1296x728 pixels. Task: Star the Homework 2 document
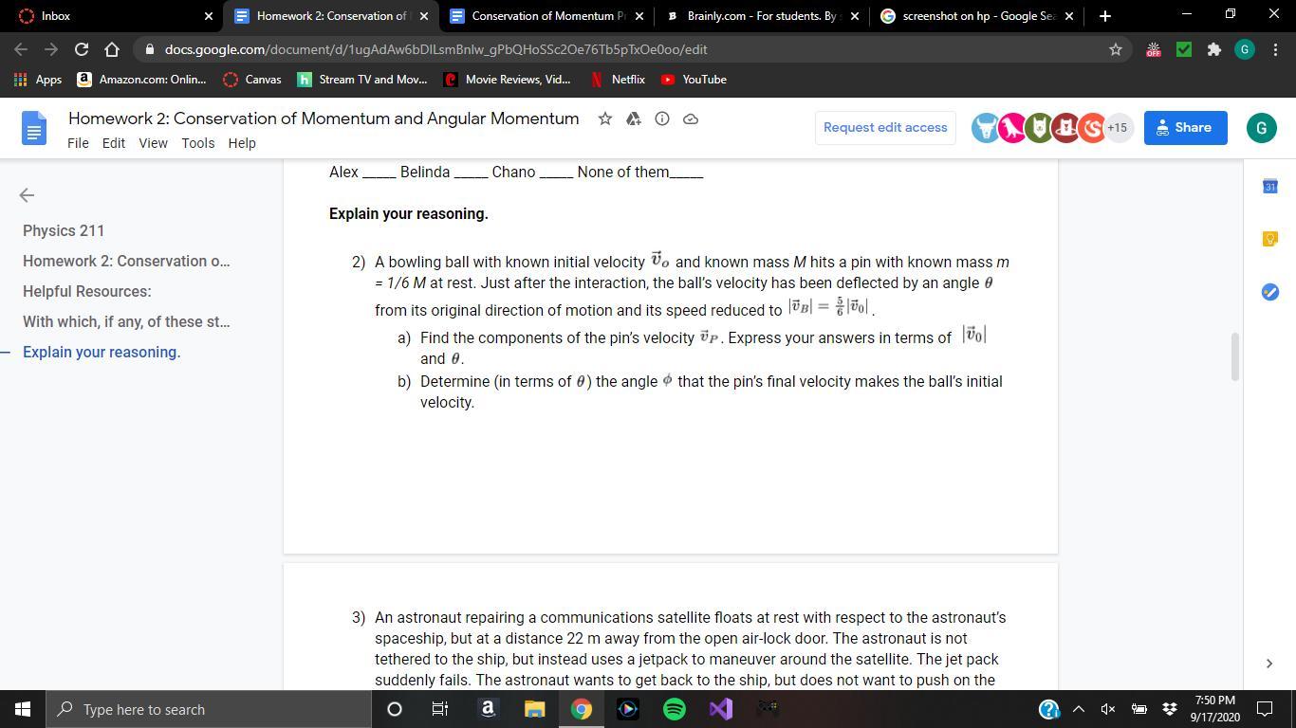coord(605,118)
